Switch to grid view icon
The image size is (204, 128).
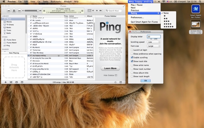click(97, 11)
